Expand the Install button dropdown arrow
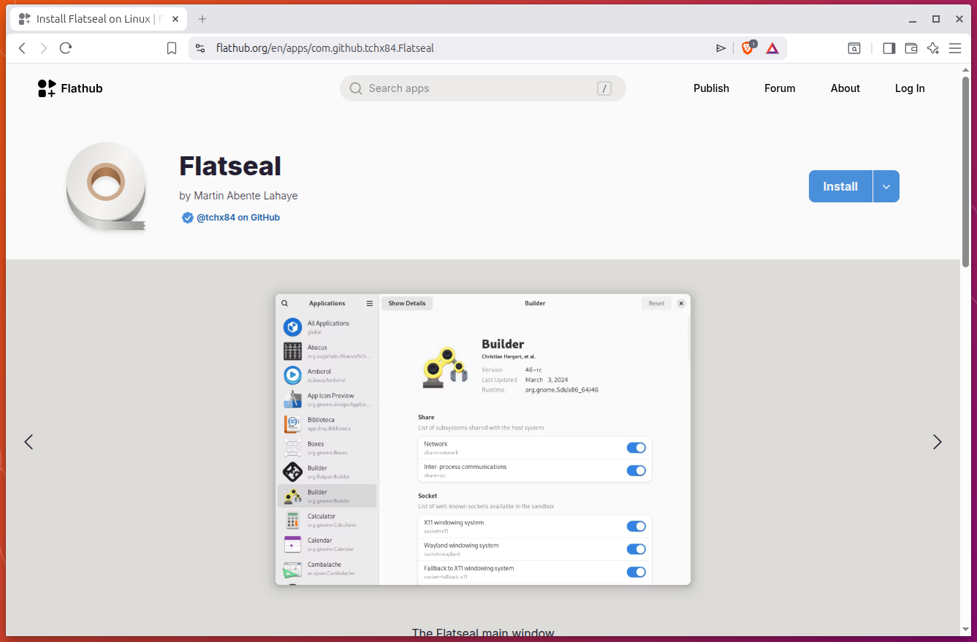 click(x=886, y=186)
